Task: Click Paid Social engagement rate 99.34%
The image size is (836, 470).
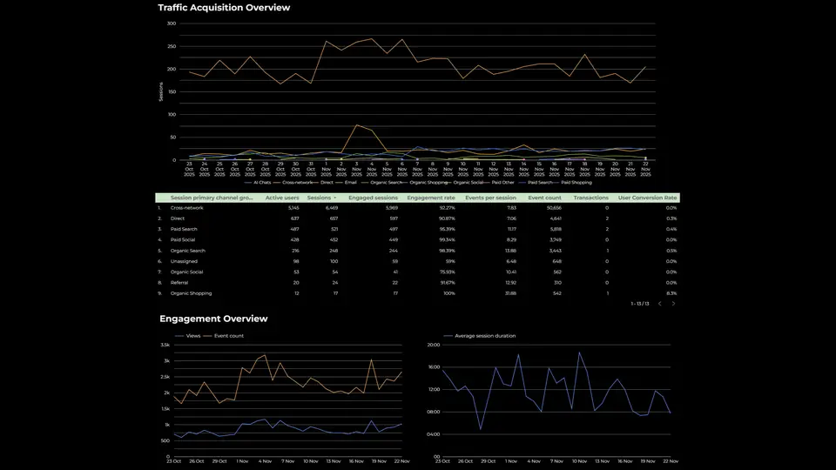Action: pos(447,240)
